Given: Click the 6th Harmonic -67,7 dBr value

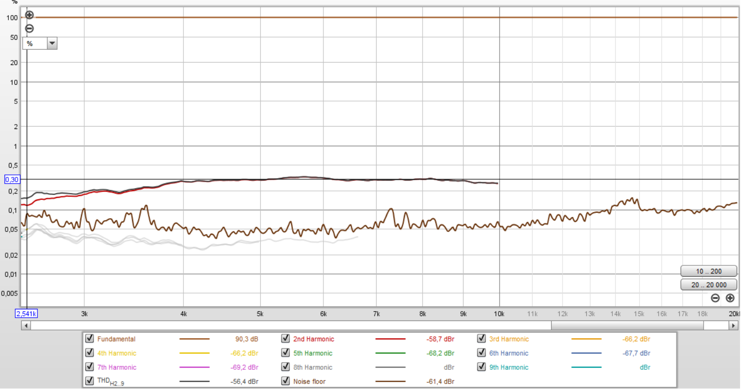Looking at the screenshot, I should click(636, 353).
